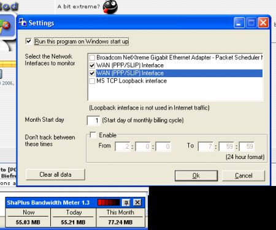Image resolution: width=276 pixels, height=230 pixels.
Task: Select the Broadcom NetXtreme adapter list row text
Action: coord(179,57)
